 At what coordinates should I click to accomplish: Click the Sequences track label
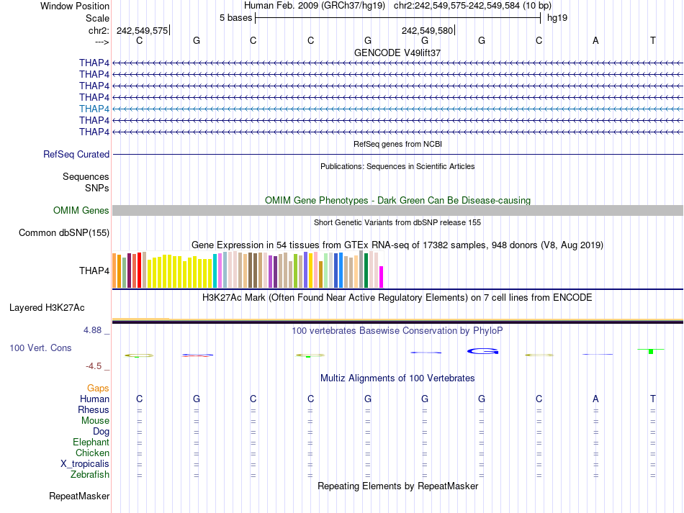click(x=86, y=176)
